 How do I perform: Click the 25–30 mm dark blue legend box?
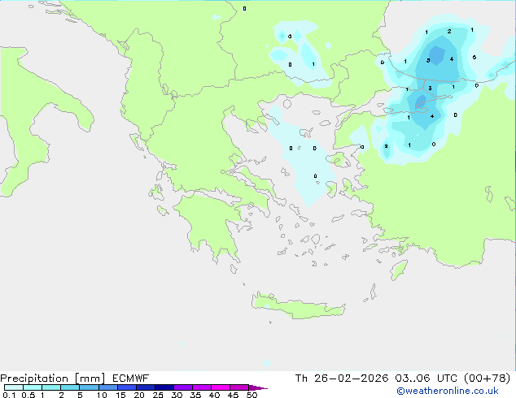point(164,387)
